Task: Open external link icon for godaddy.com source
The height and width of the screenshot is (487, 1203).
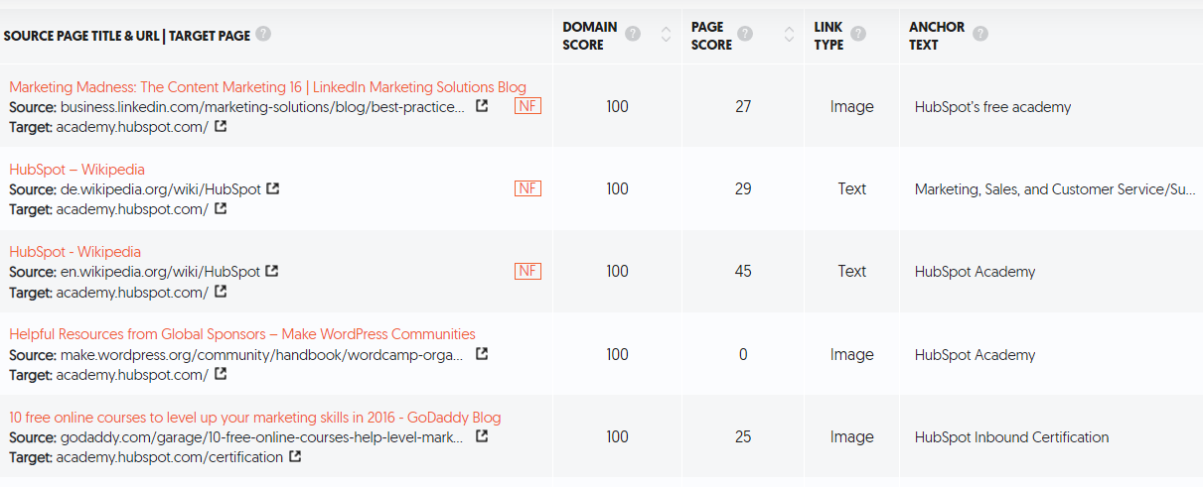Action: pyautogui.click(x=482, y=436)
